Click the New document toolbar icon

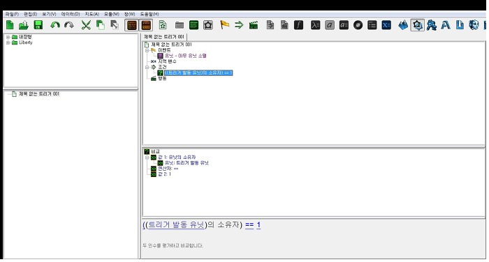point(10,25)
